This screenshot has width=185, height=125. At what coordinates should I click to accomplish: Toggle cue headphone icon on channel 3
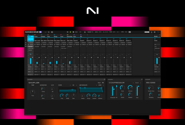46,65
